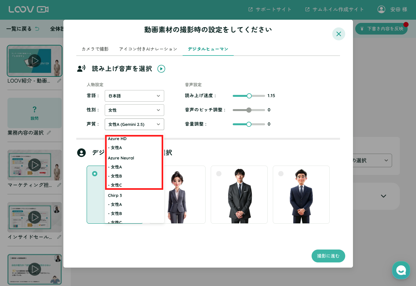Image resolution: width=416 pixels, height=286 pixels.
Task: Edit name of LOOV紹介 video with pencil icon
Action: pyautogui.click(x=59, y=81)
